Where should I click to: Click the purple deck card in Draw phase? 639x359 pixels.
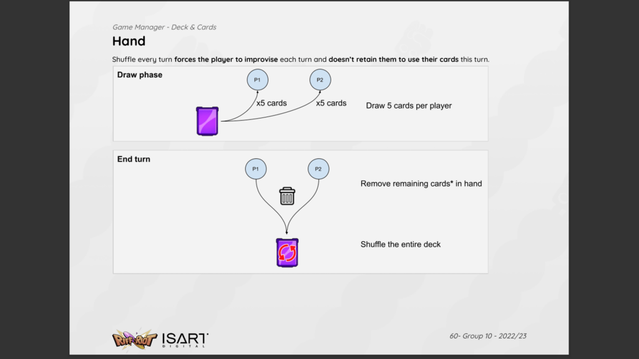click(x=208, y=121)
